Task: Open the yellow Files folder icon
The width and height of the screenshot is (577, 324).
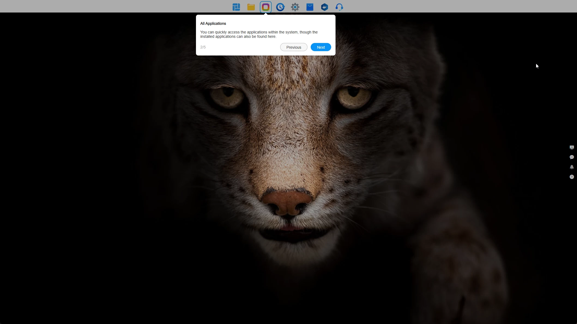Action: pyautogui.click(x=251, y=7)
